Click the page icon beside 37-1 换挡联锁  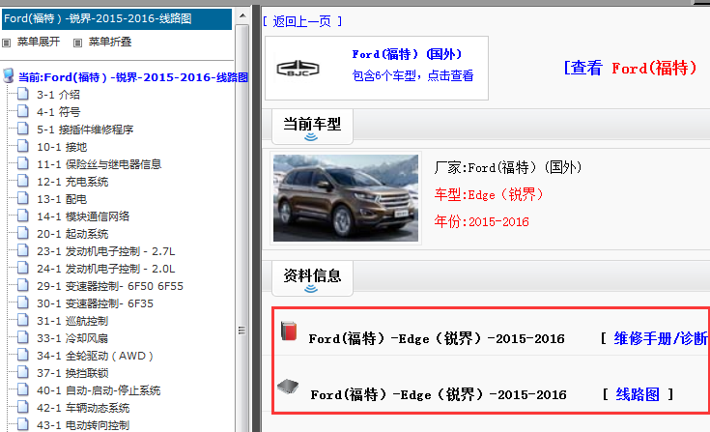[22, 372]
